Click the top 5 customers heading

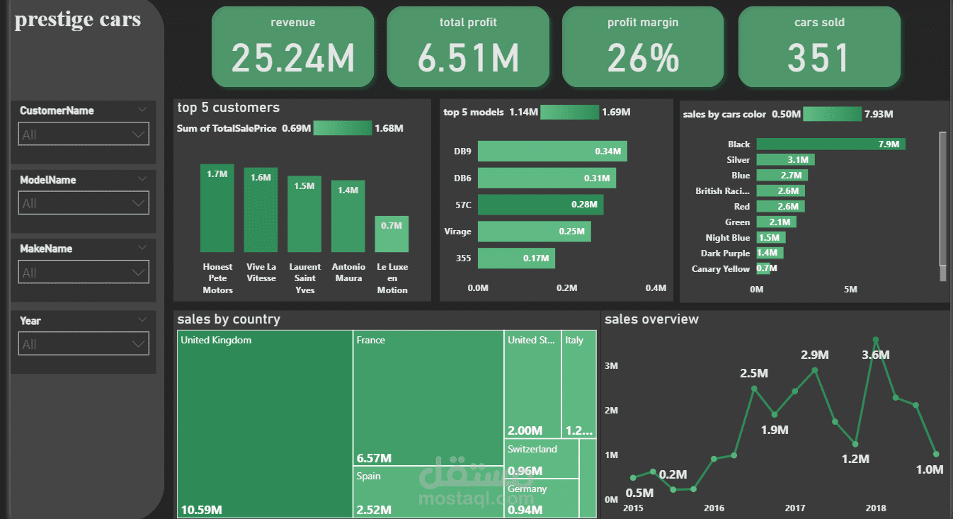[229, 108]
